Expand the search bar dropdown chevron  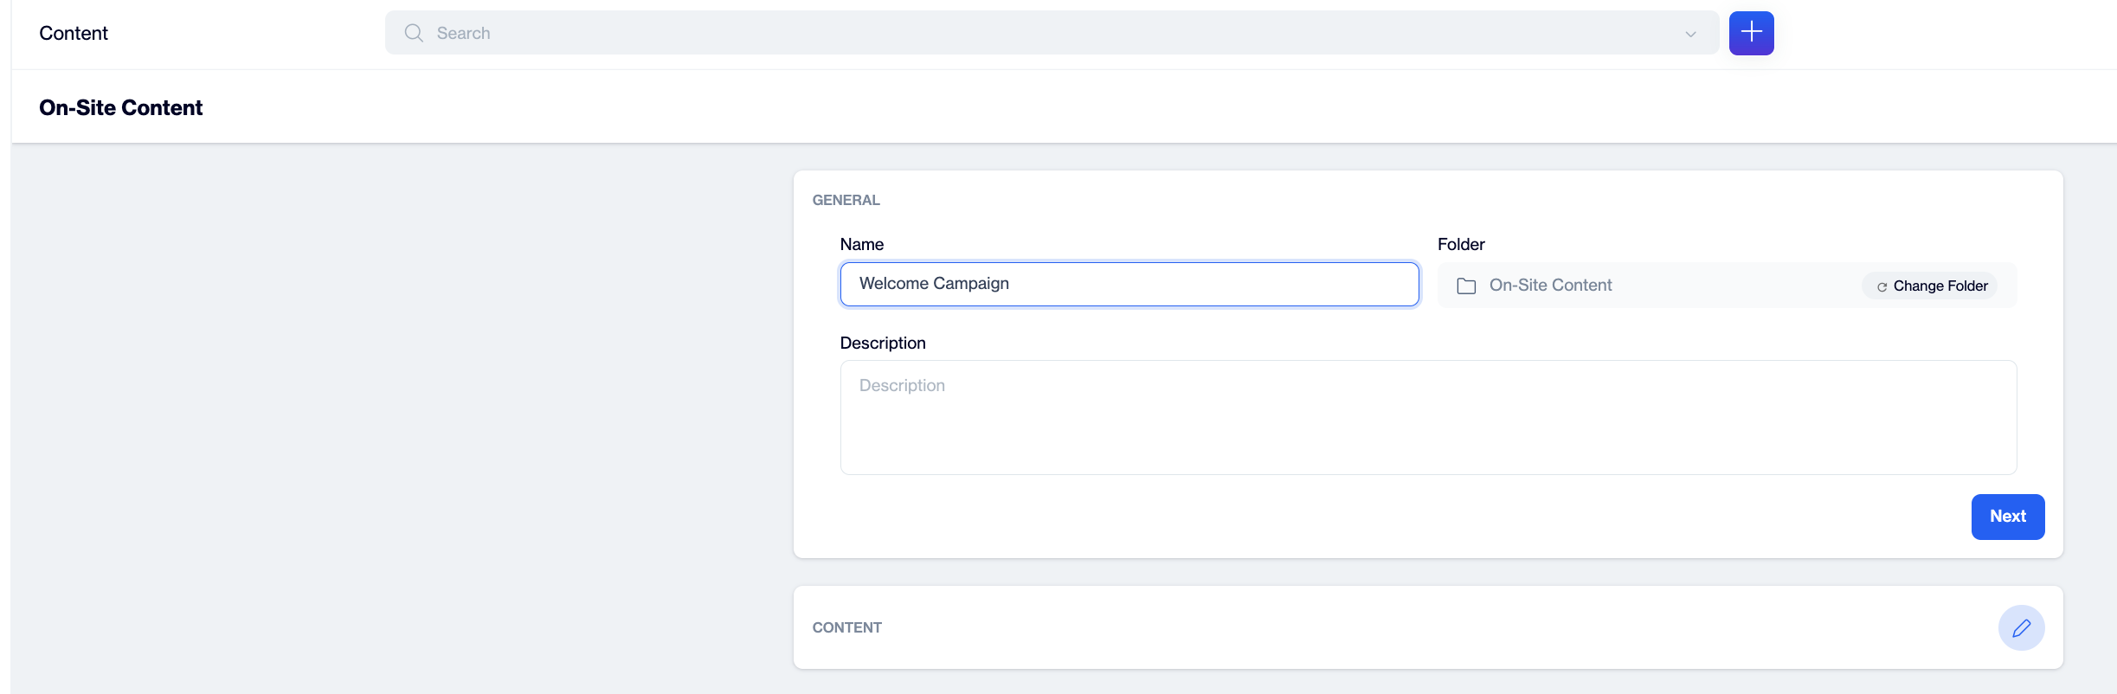pyautogui.click(x=1690, y=34)
